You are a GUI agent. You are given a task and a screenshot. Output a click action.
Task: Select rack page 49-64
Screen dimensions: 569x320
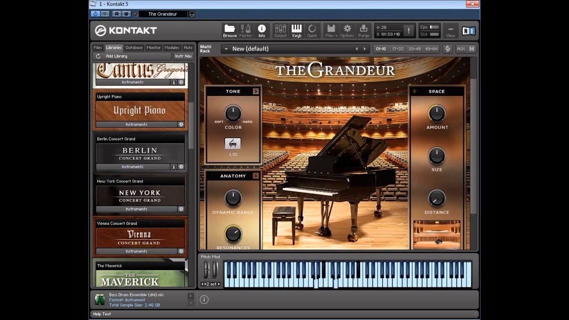(x=431, y=49)
